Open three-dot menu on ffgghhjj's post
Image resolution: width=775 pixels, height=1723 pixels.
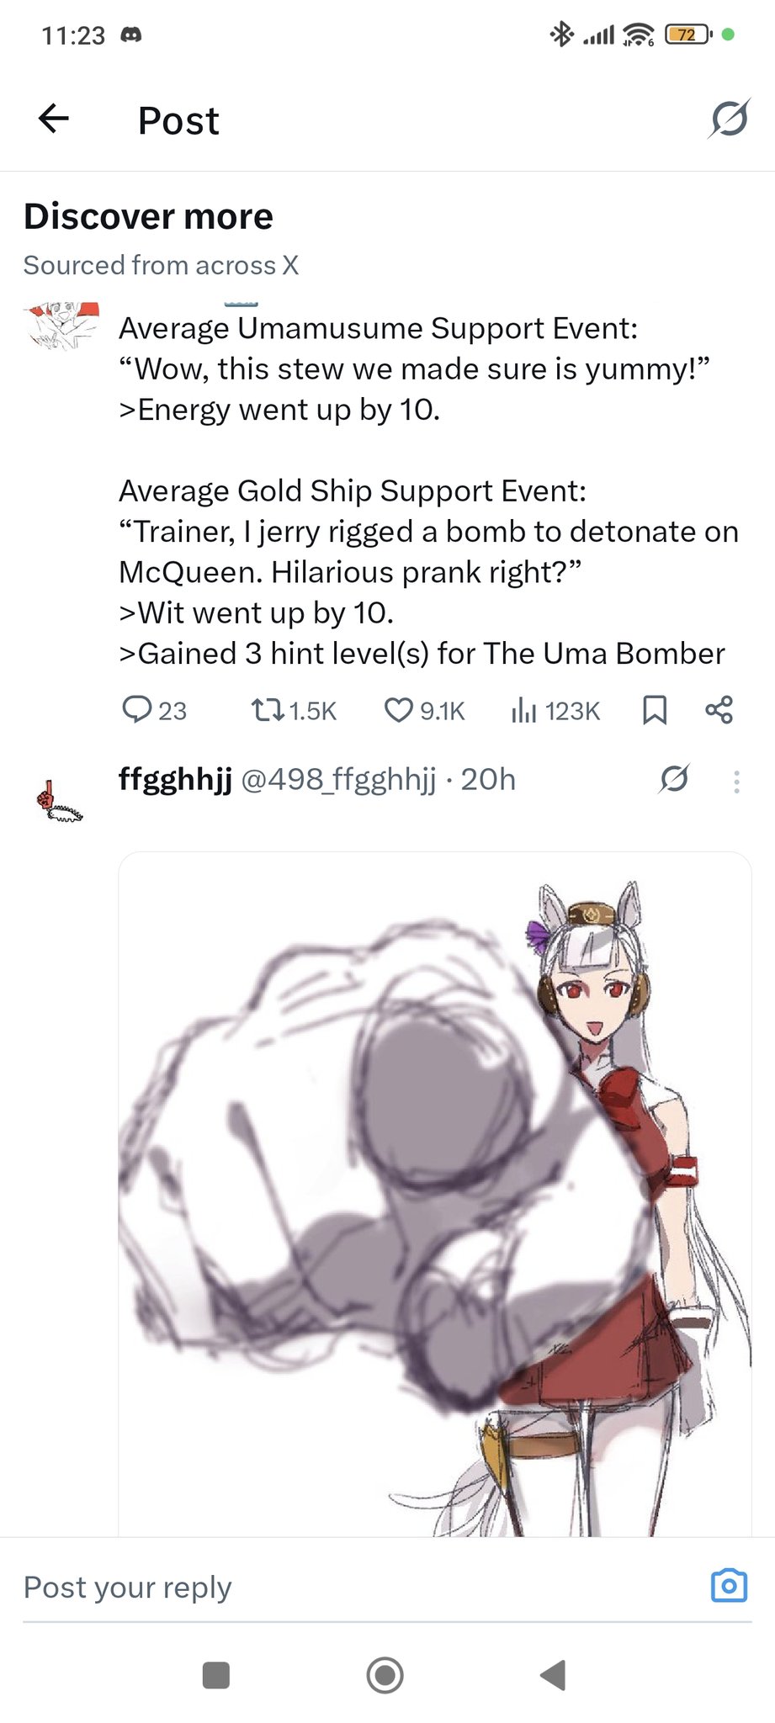[736, 782]
